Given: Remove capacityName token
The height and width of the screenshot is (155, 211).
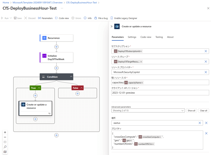Looking at the screenshot, I should [142, 83].
